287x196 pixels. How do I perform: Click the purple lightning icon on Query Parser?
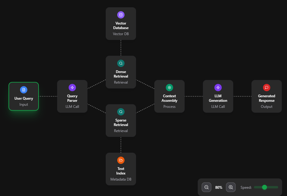tap(72, 88)
